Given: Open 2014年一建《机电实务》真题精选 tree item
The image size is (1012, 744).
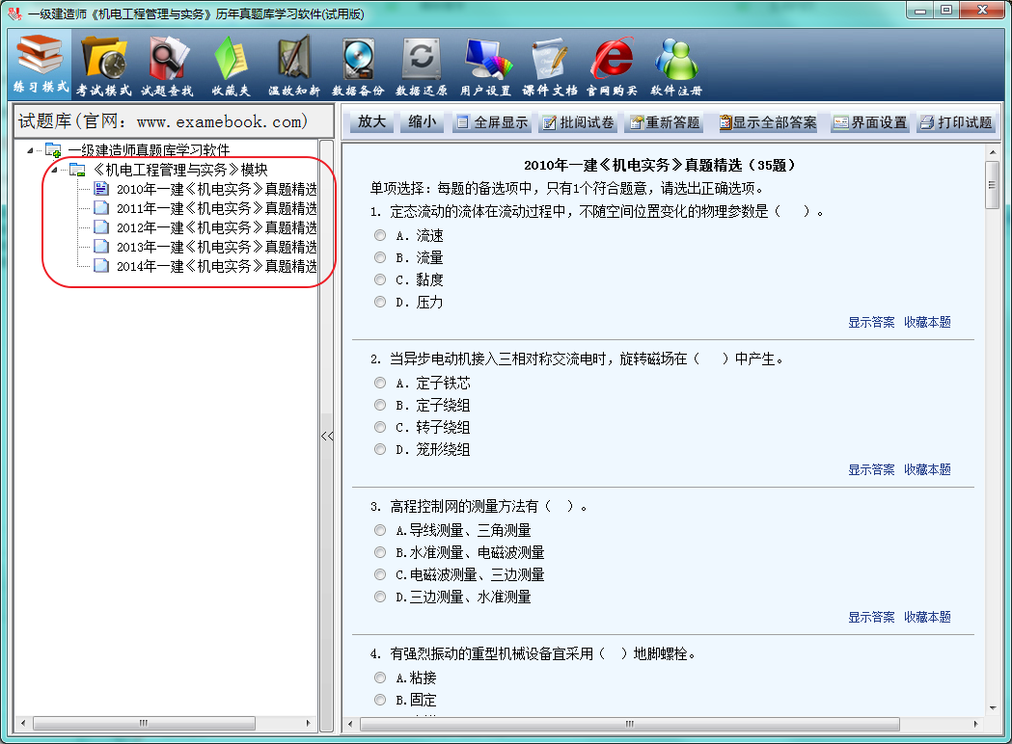Looking at the screenshot, I should [x=216, y=266].
